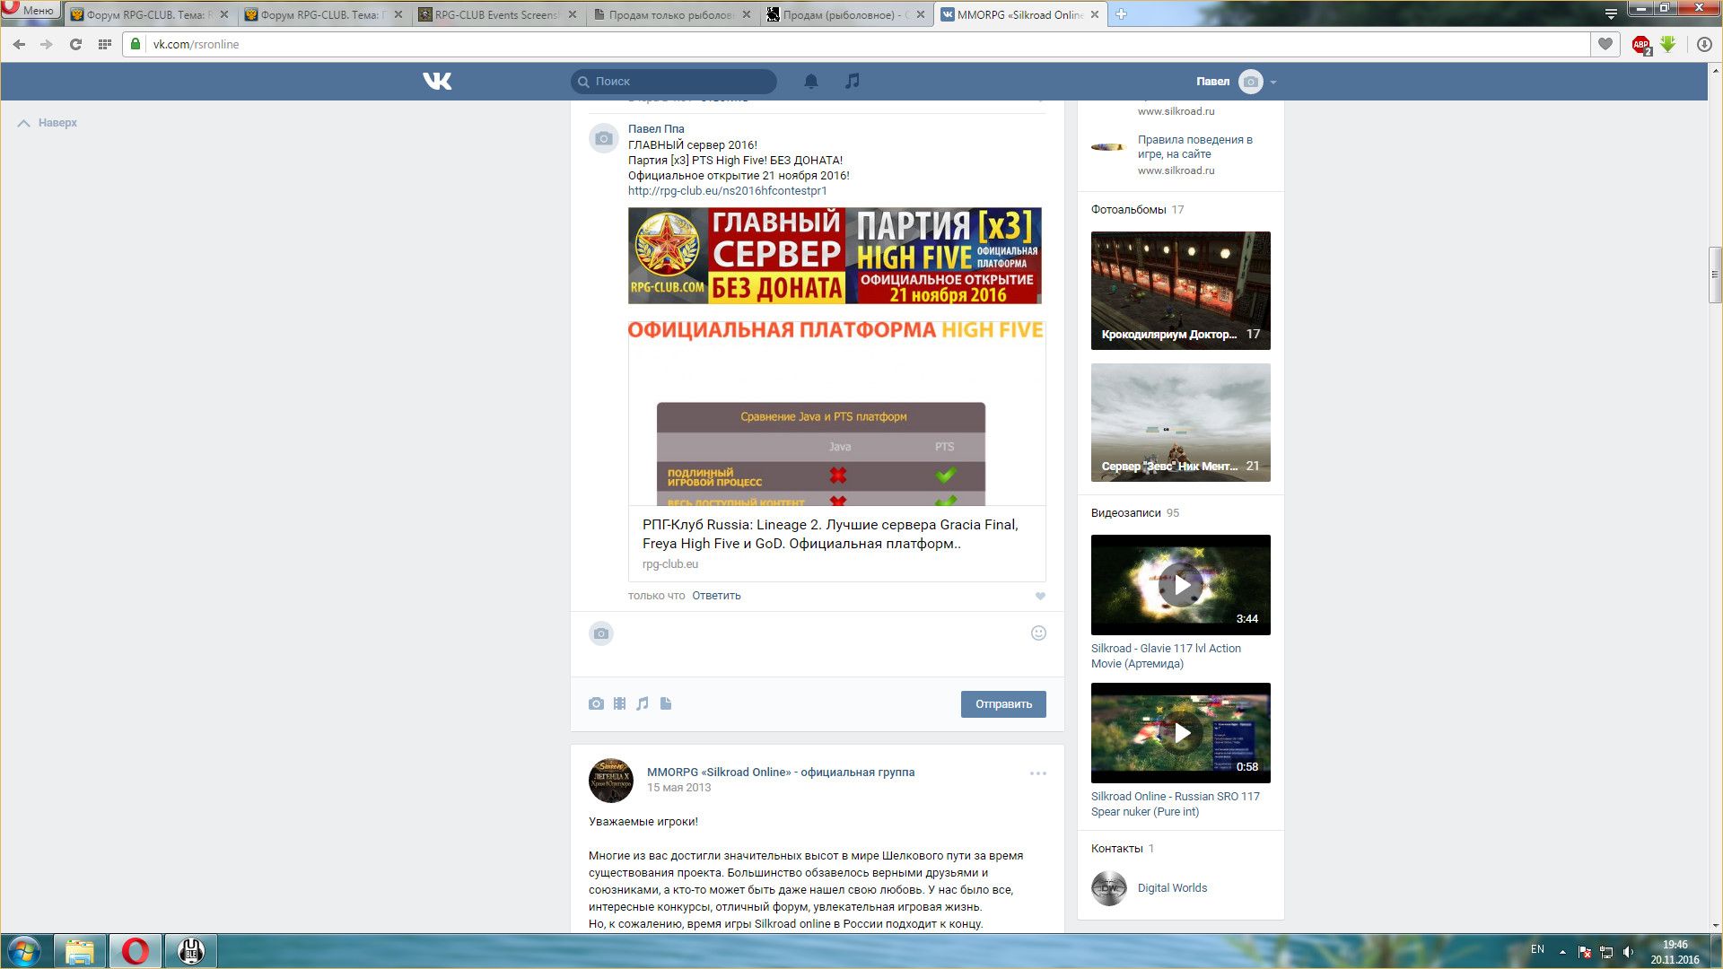The height and width of the screenshot is (969, 1723).
Task: Open the Windows Start button
Action: coord(24,951)
